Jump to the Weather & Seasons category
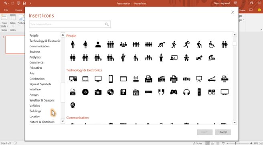Screen dimensions: 263x145 pos(42,100)
